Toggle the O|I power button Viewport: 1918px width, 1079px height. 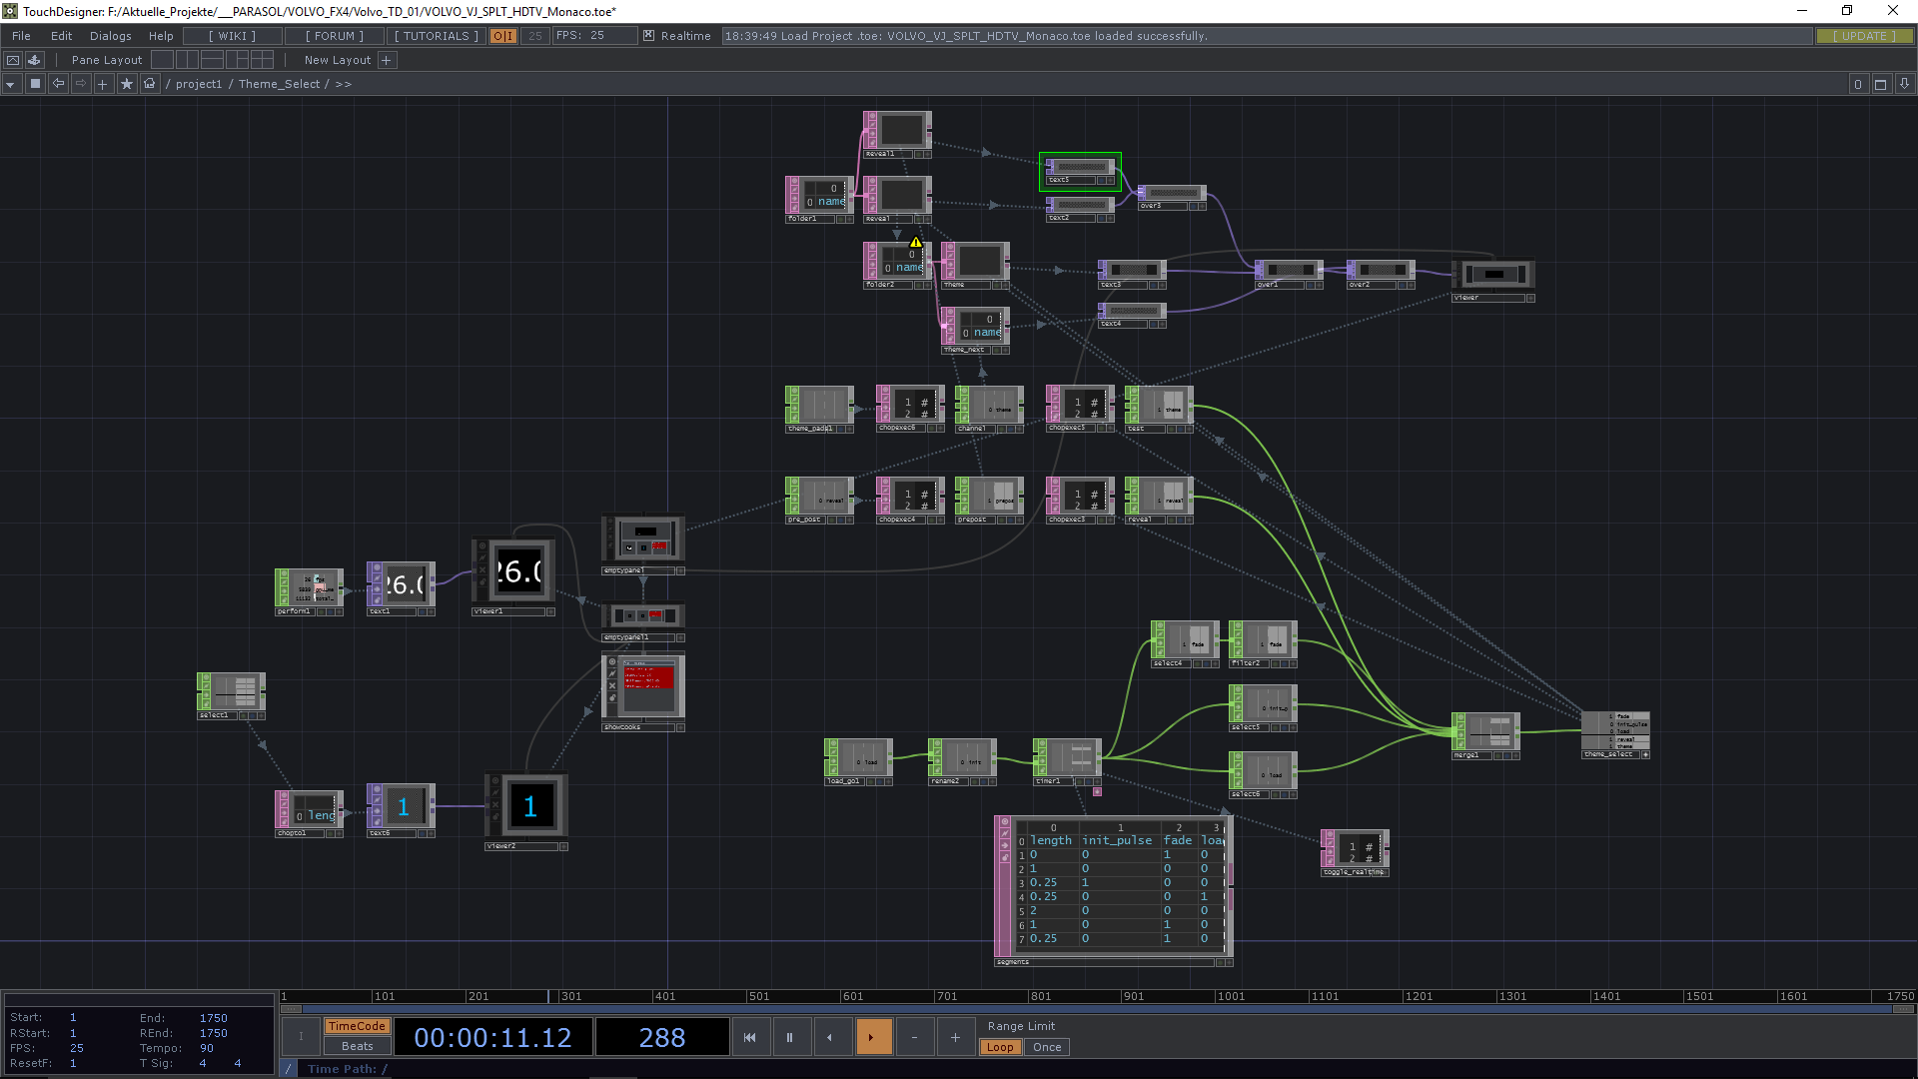click(x=502, y=36)
